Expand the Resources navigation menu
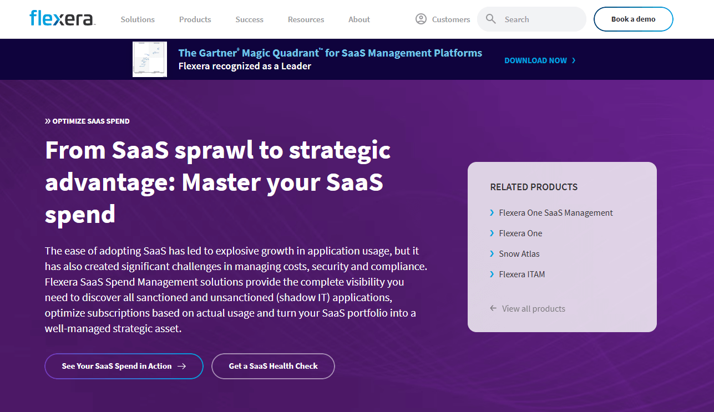Viewport: 714px width, 412px height. 306,19
